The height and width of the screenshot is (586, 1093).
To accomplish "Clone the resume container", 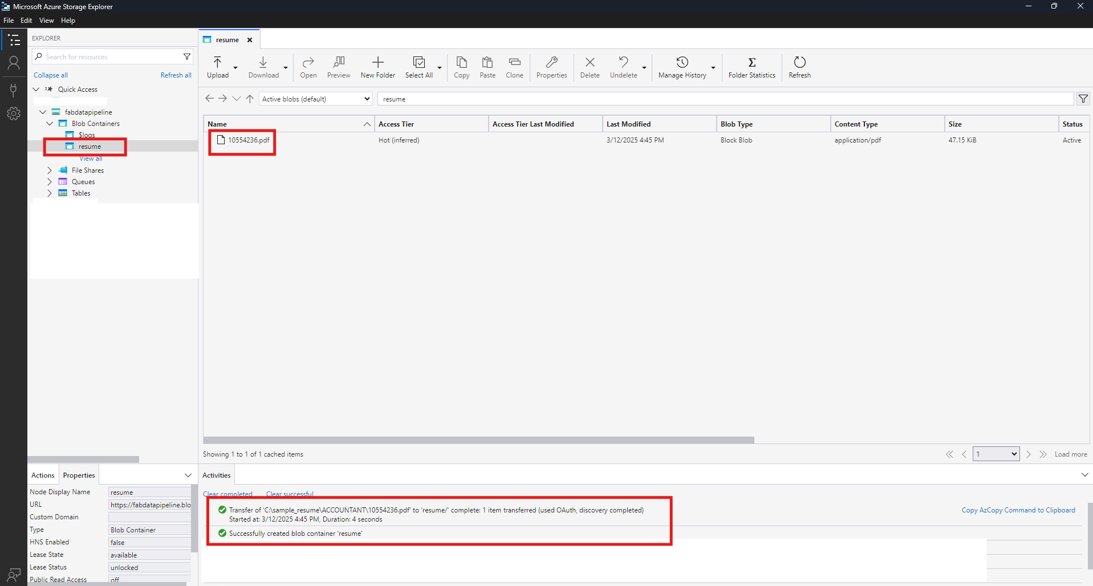I will point(514,67).
